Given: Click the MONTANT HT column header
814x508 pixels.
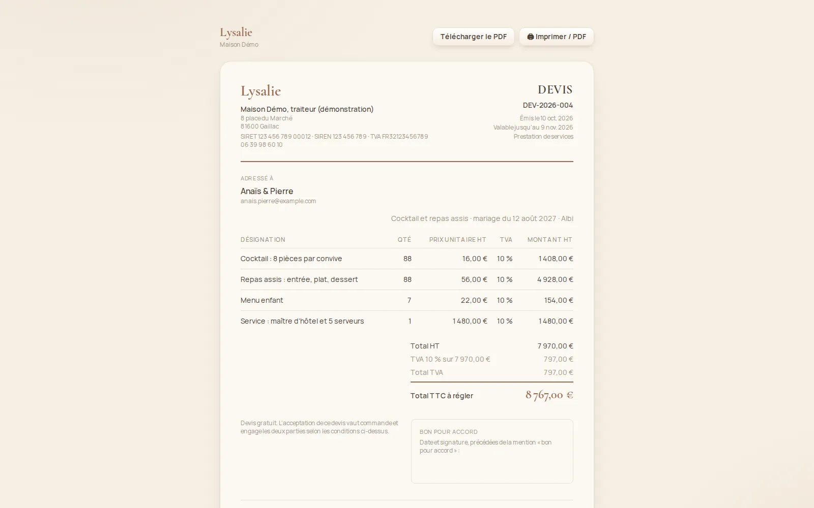Looking at the screenshot, I should point(550,240).
